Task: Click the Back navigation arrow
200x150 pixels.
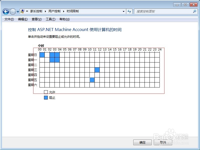Action: point(6,11)
